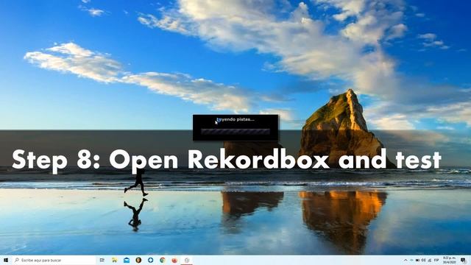Viewport: 471px width, 265px height.
Task: Click the Rekordbox loading splash text
Action: [235, 119]
